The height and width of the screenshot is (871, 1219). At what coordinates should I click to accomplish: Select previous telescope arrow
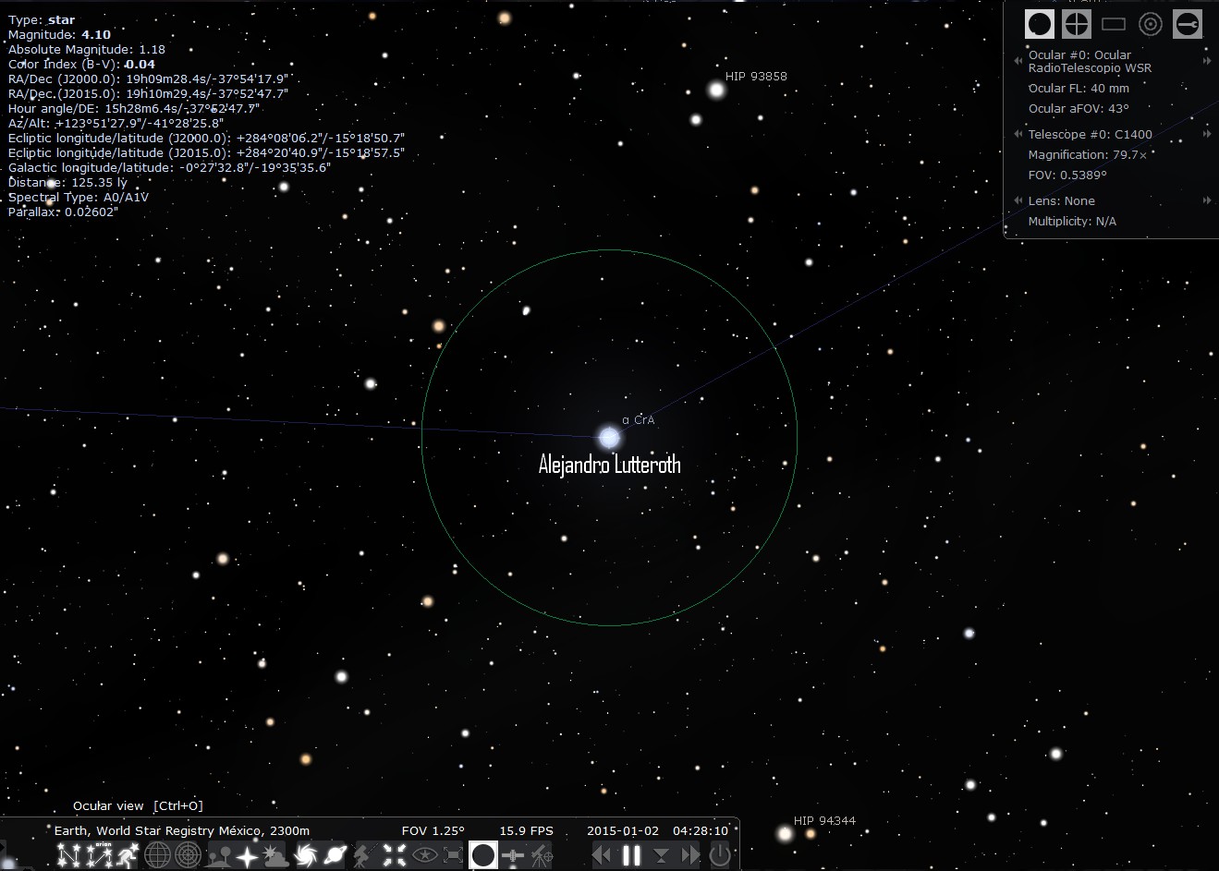pos(1018,135)
